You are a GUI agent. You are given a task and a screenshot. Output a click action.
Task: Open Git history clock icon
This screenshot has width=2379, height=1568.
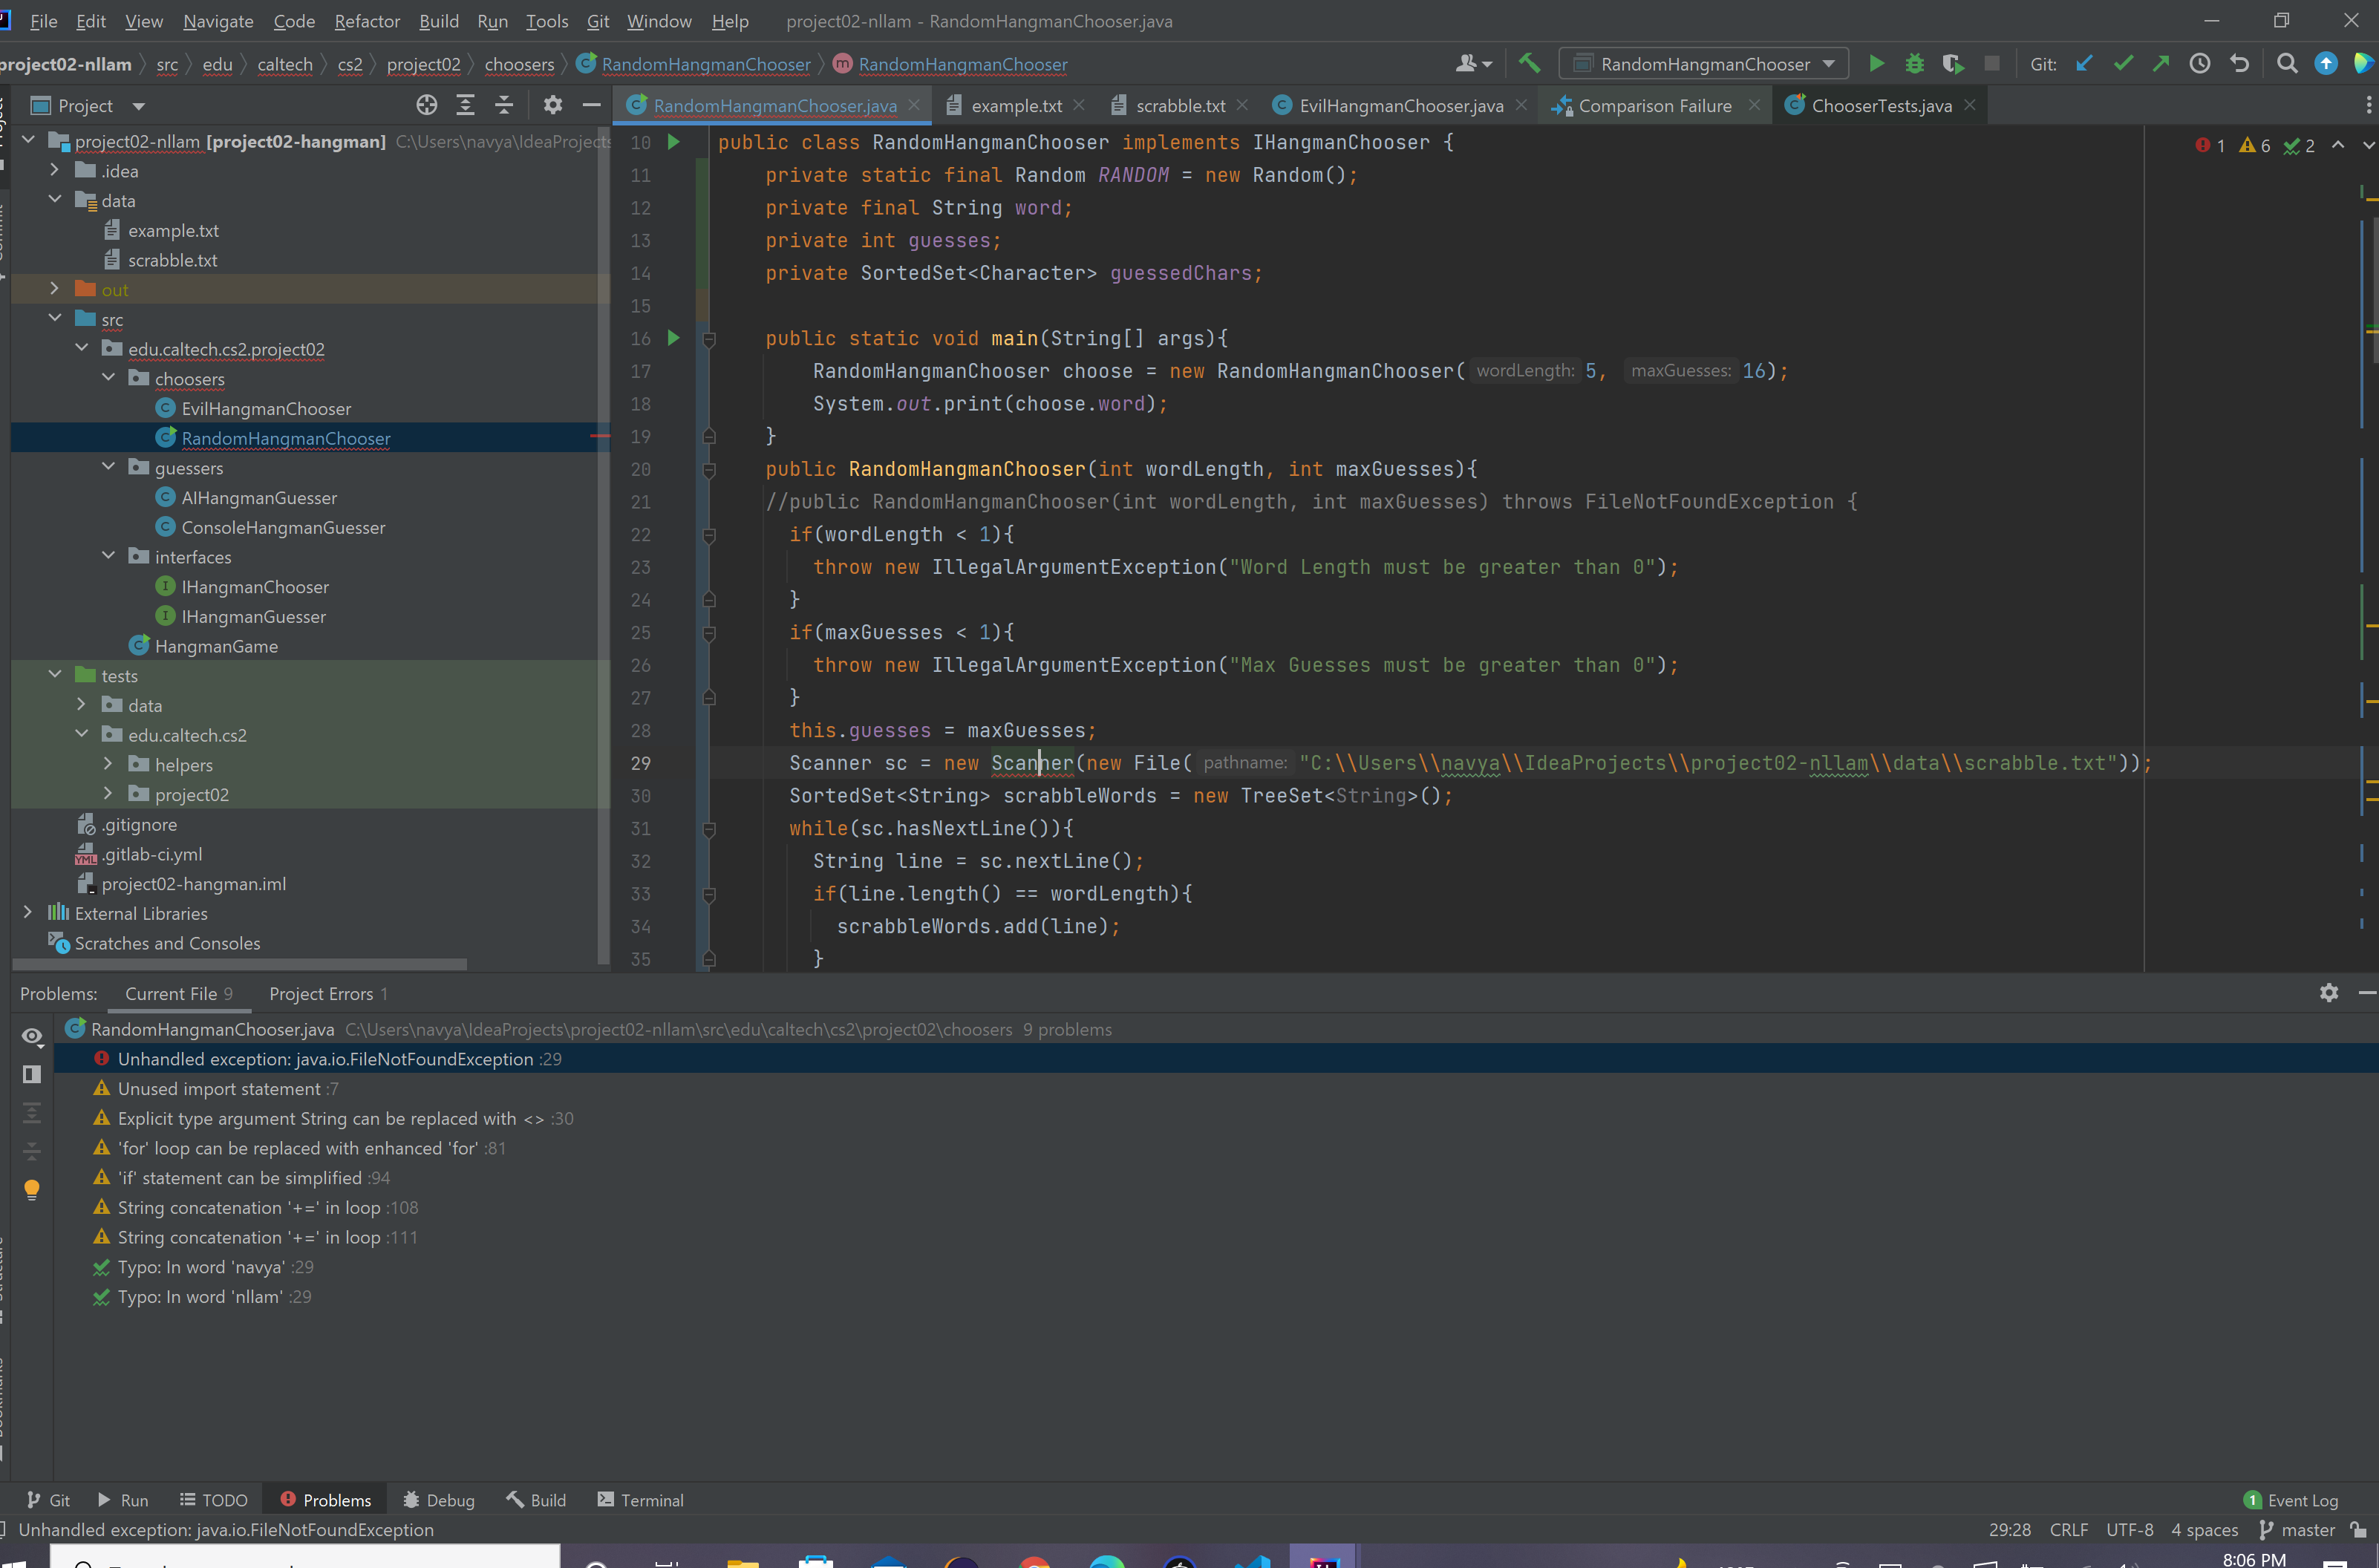pos(2199,64)
